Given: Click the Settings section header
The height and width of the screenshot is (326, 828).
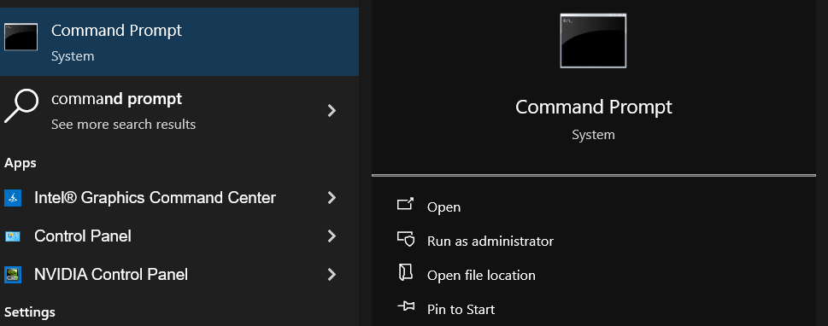Looking at the screenshot, I should (30, 312).
